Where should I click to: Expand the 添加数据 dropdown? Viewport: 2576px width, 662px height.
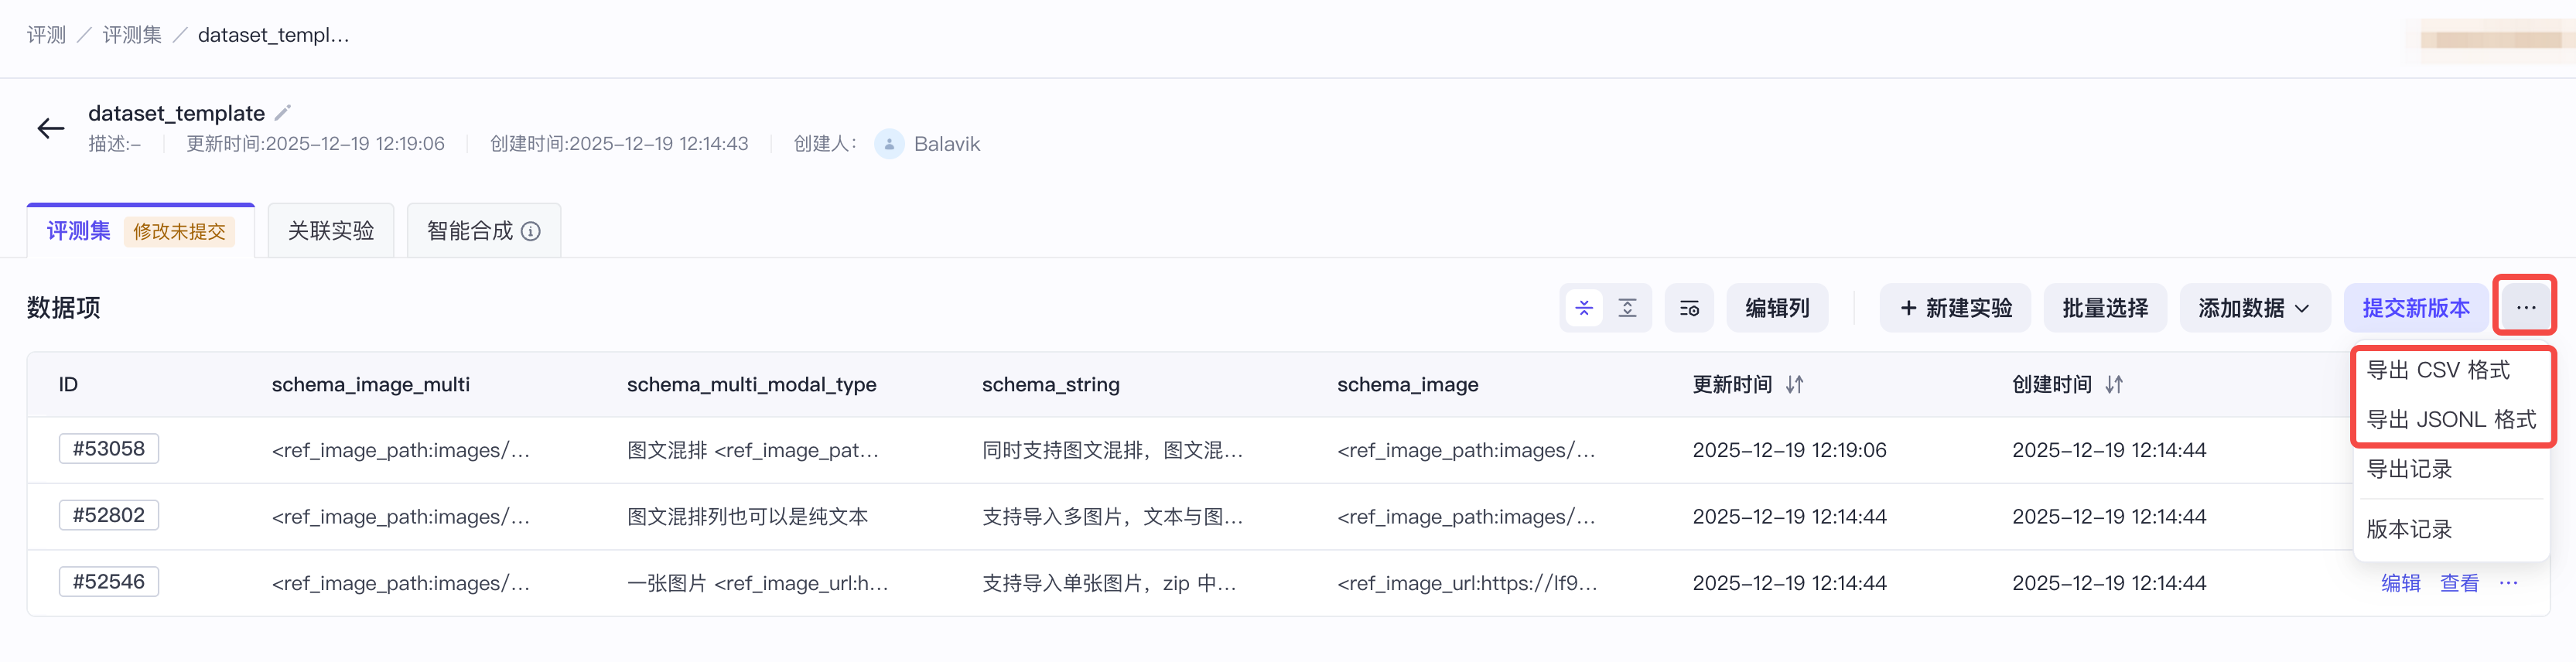[x=2254, y=308]
